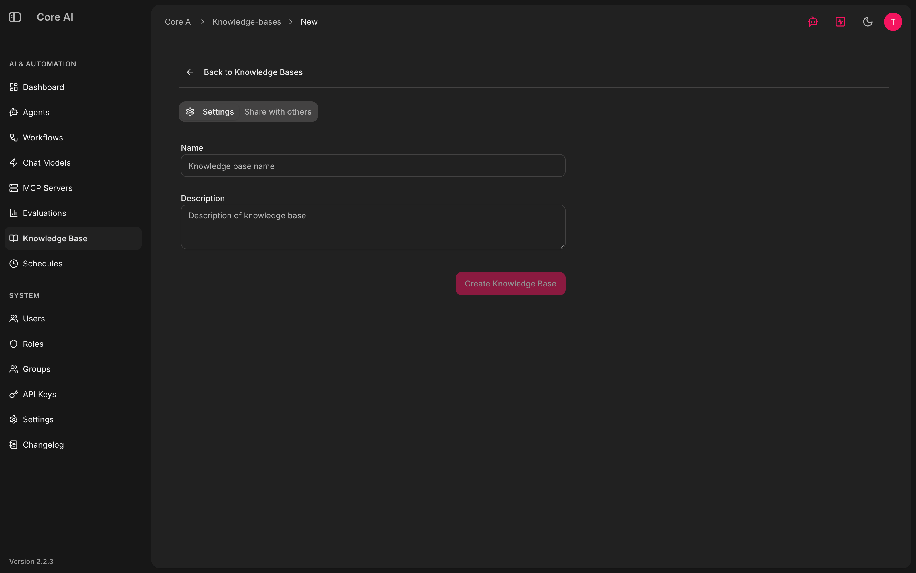Click the Evaluations chart icon
The height and width of the screenshot is (573, 916).
pyautogui.click(x=14, y=213)
